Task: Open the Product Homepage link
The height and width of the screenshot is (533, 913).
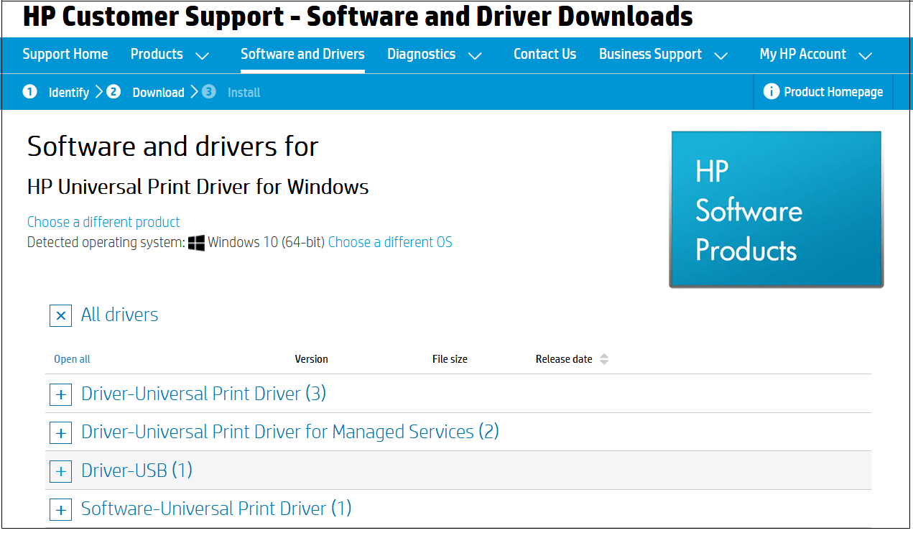Action: (x=833, y=92)
